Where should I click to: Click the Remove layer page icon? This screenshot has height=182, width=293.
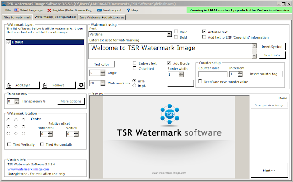point(45,85)
